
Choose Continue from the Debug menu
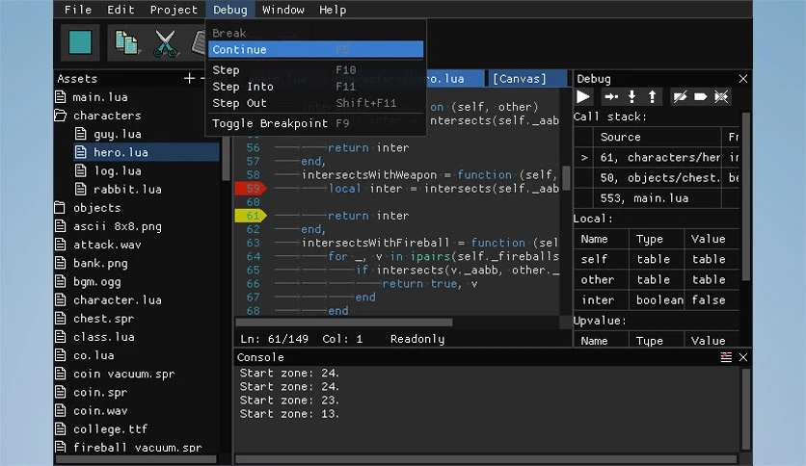pos(315,49)
